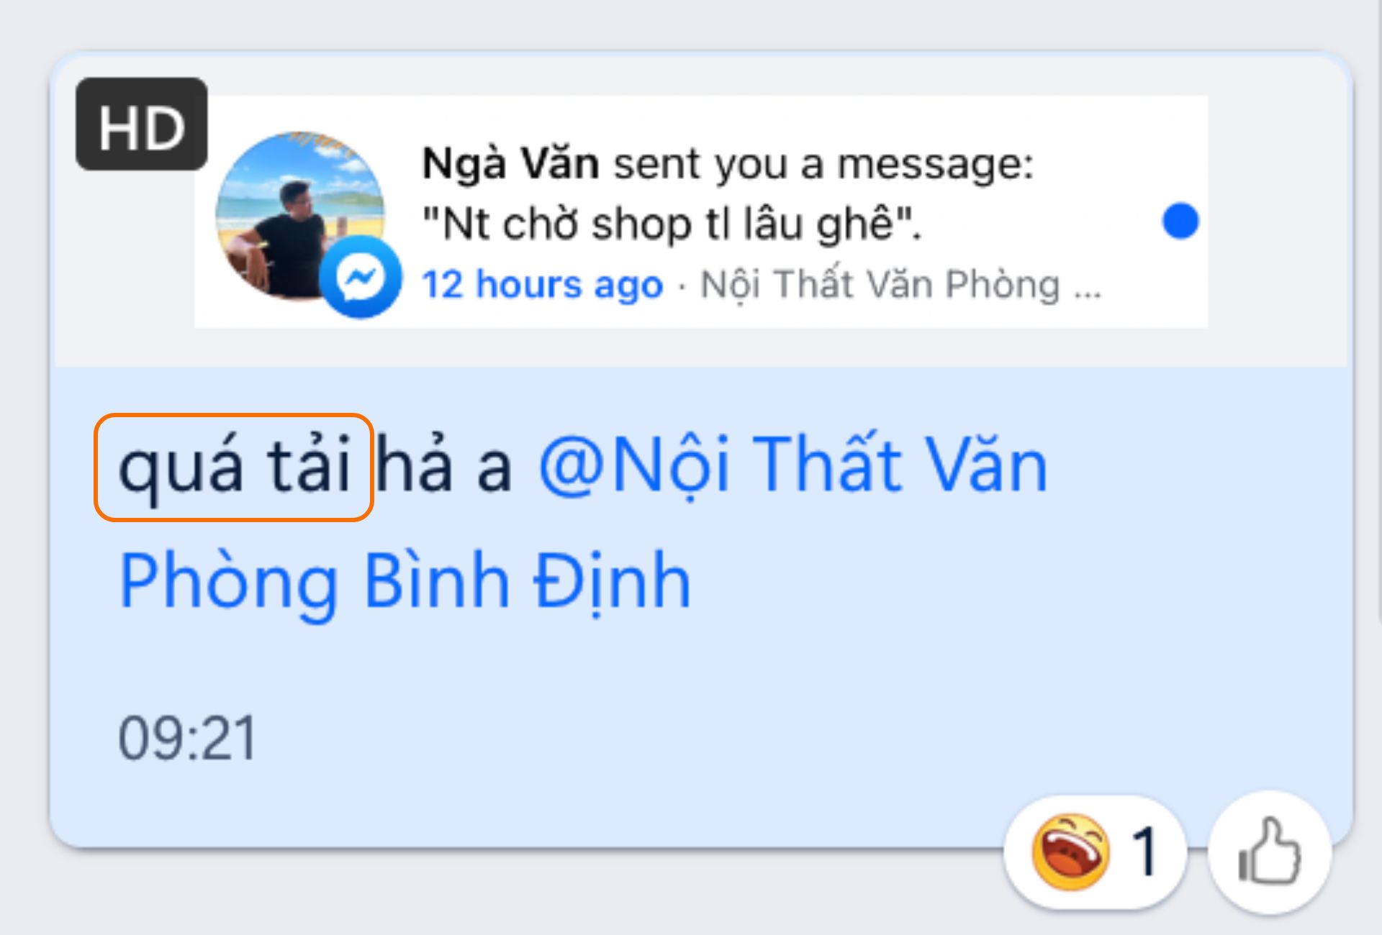Click the thumbs-up like button
Viewport: 1382px width, 935px height.
1270,853
